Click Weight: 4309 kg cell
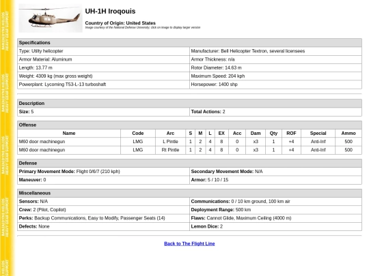369x276 pixels. point(103,76)
